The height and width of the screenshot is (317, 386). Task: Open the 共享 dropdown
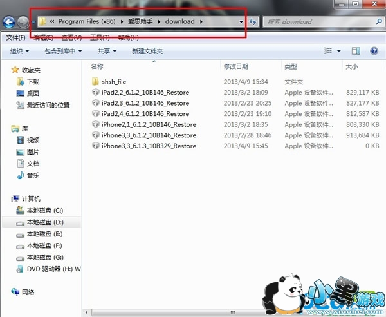(x=107, y=52)
